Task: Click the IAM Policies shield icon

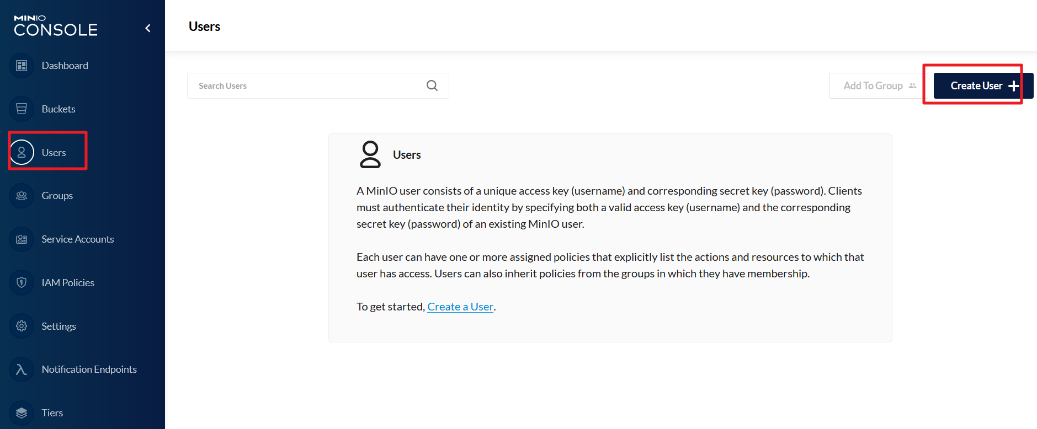Action: [x=22, y=283]
